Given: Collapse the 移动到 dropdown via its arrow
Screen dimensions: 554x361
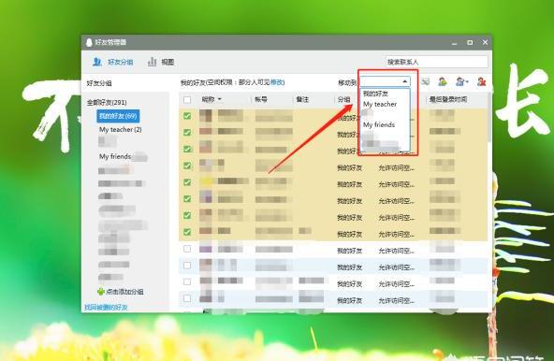Looking at the screenshot, I should point(405,81).
